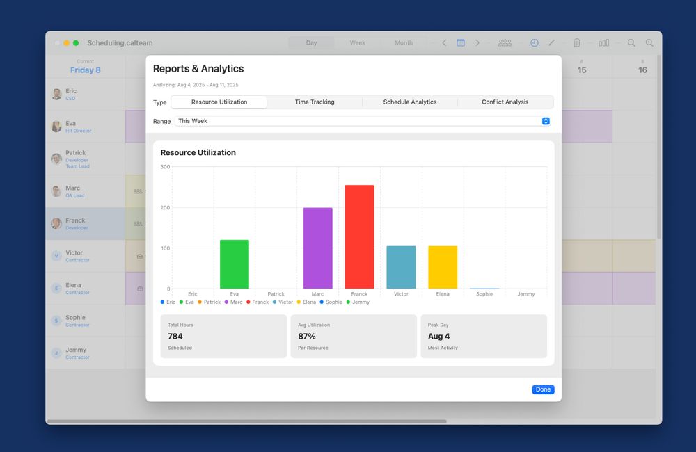Click the red Franck bar in chart
The image size is (696, 452).
[x=360, y=237]
